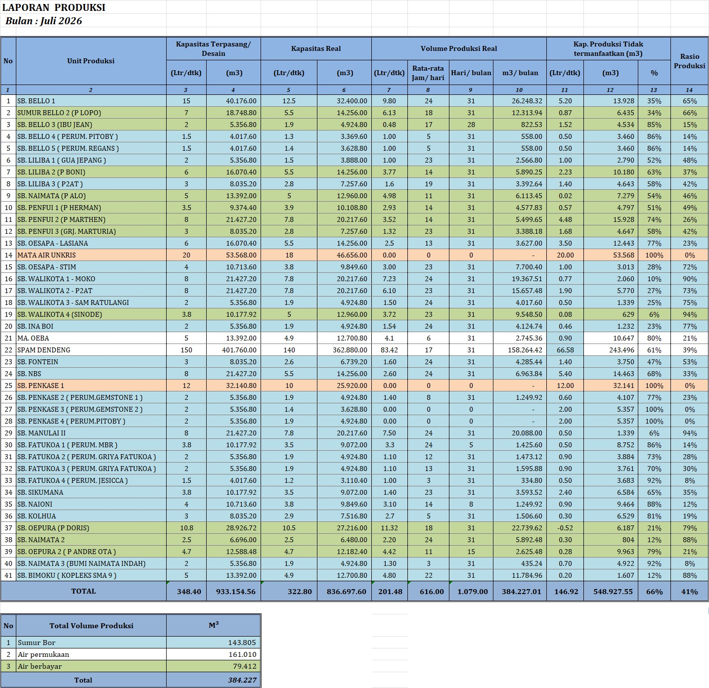Click the TOTAL row label cell
Screen dimensions: 709x688
coord(84,591)
